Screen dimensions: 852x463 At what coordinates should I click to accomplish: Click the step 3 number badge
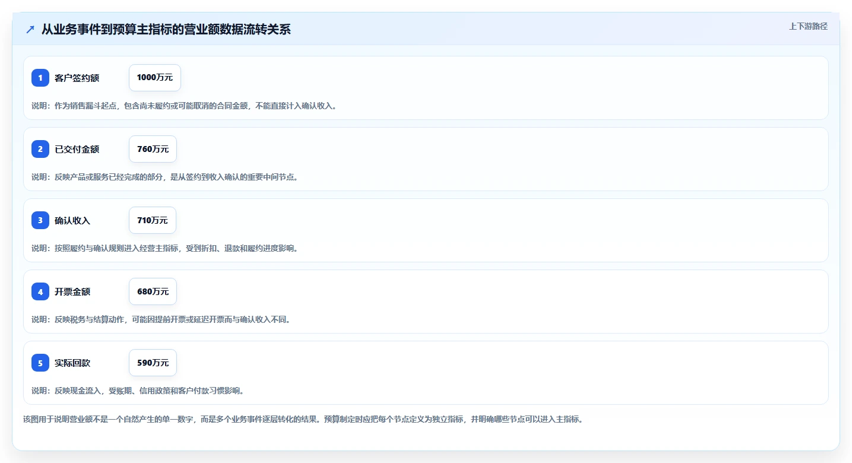40,220
